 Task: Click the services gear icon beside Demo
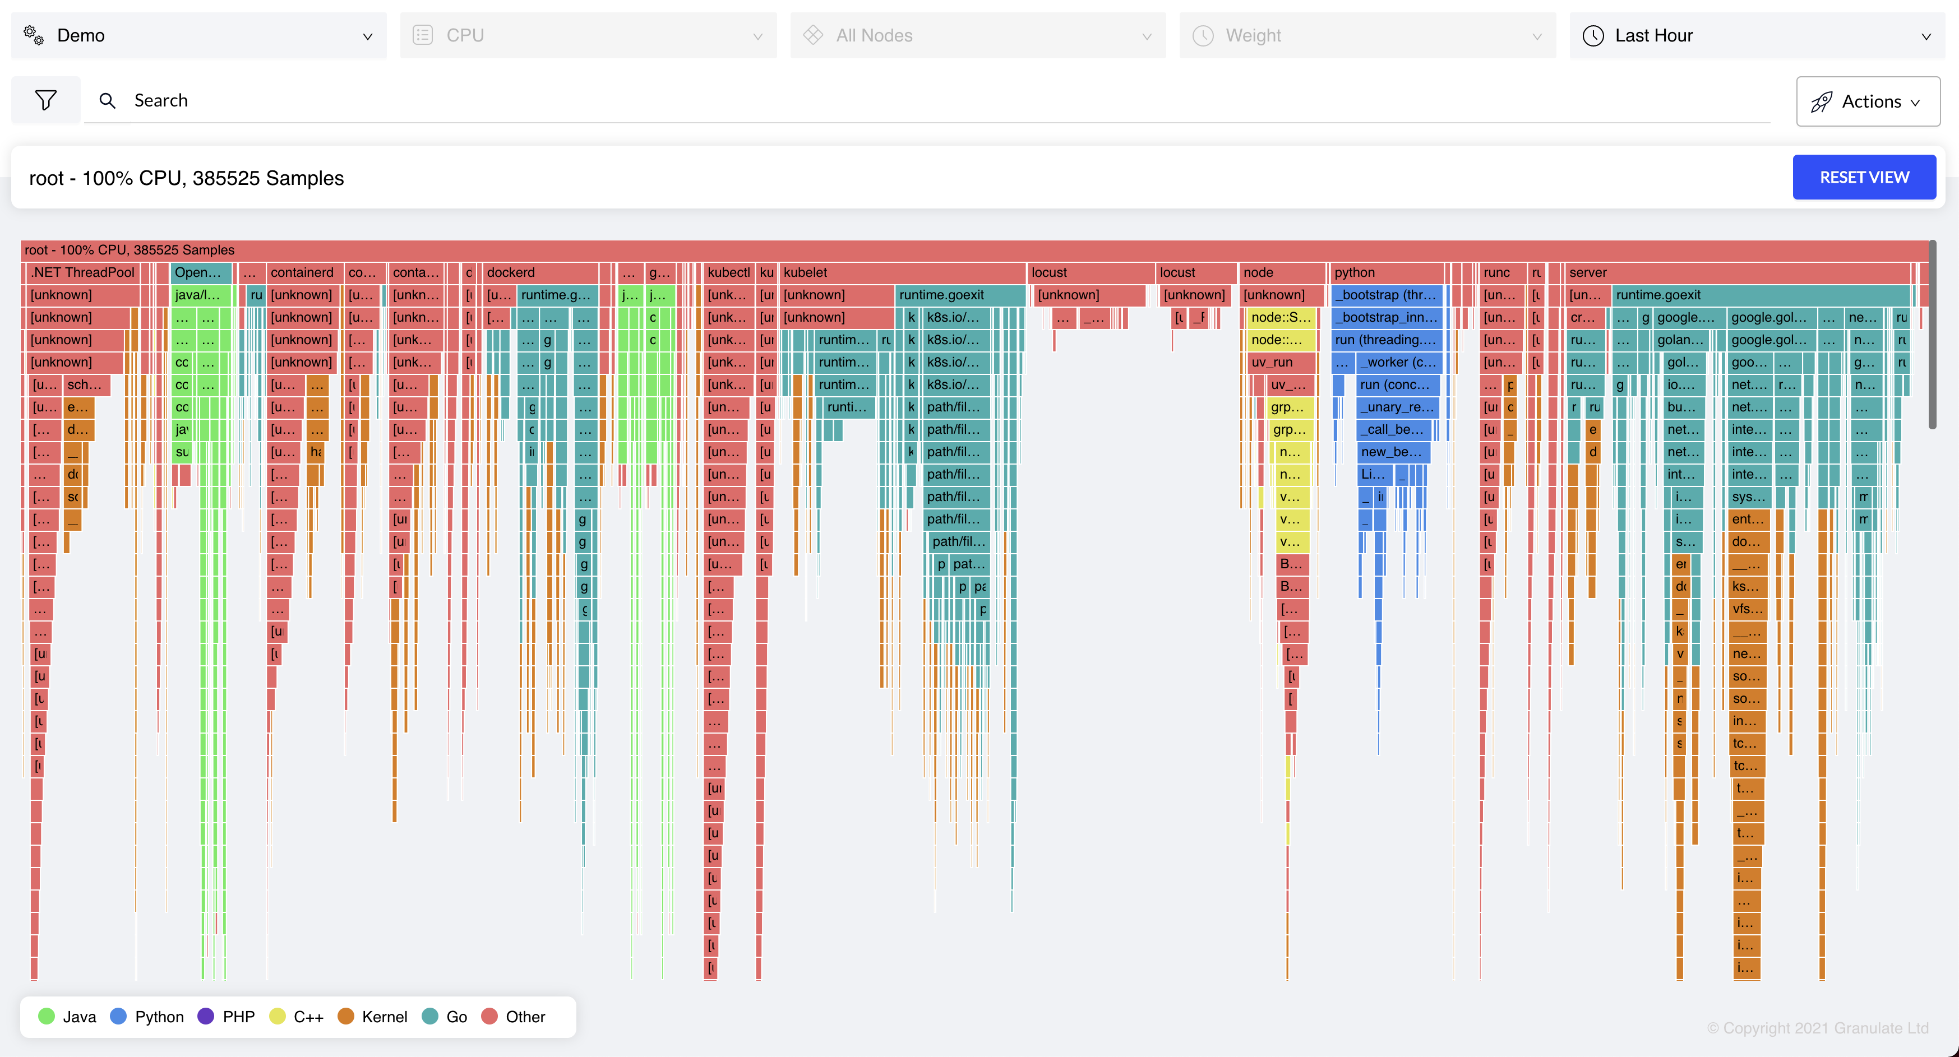(x=33, y=35)
